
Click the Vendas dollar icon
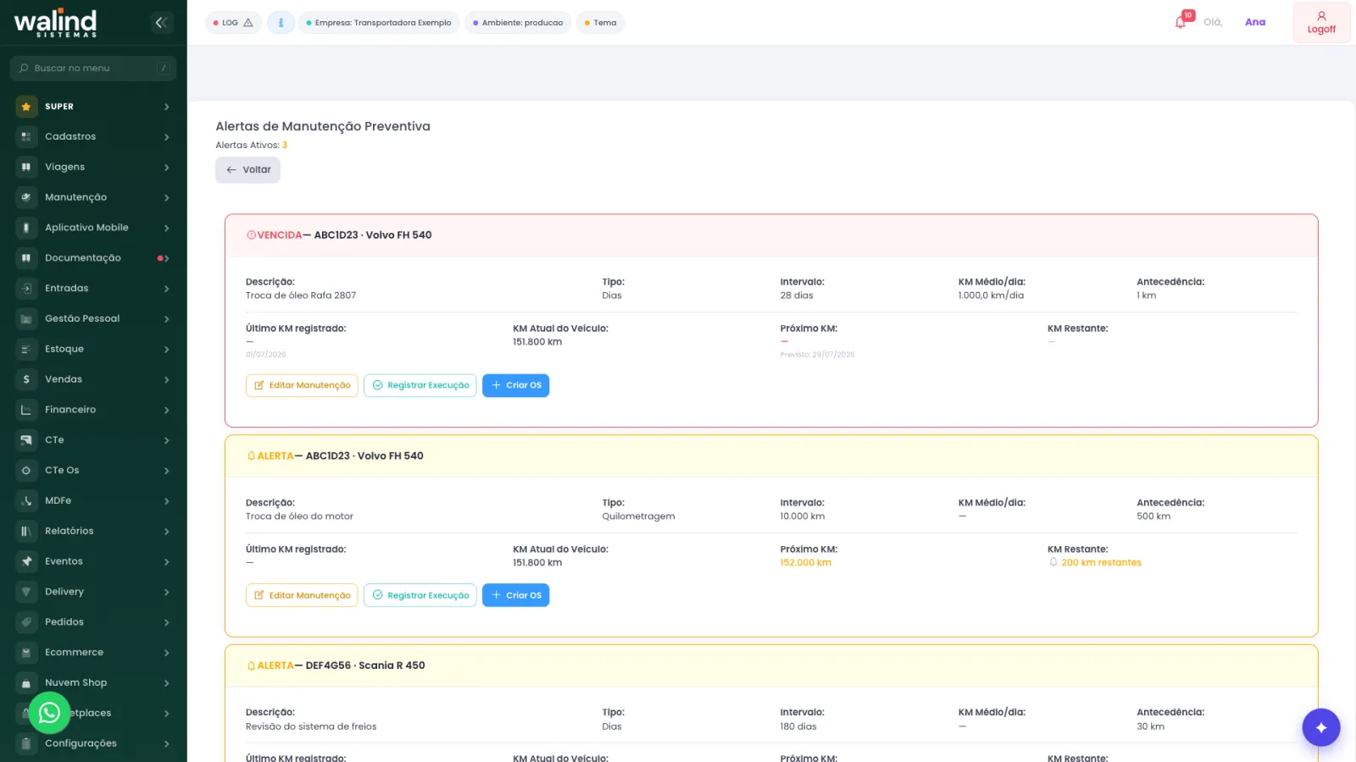coord(26,379)
